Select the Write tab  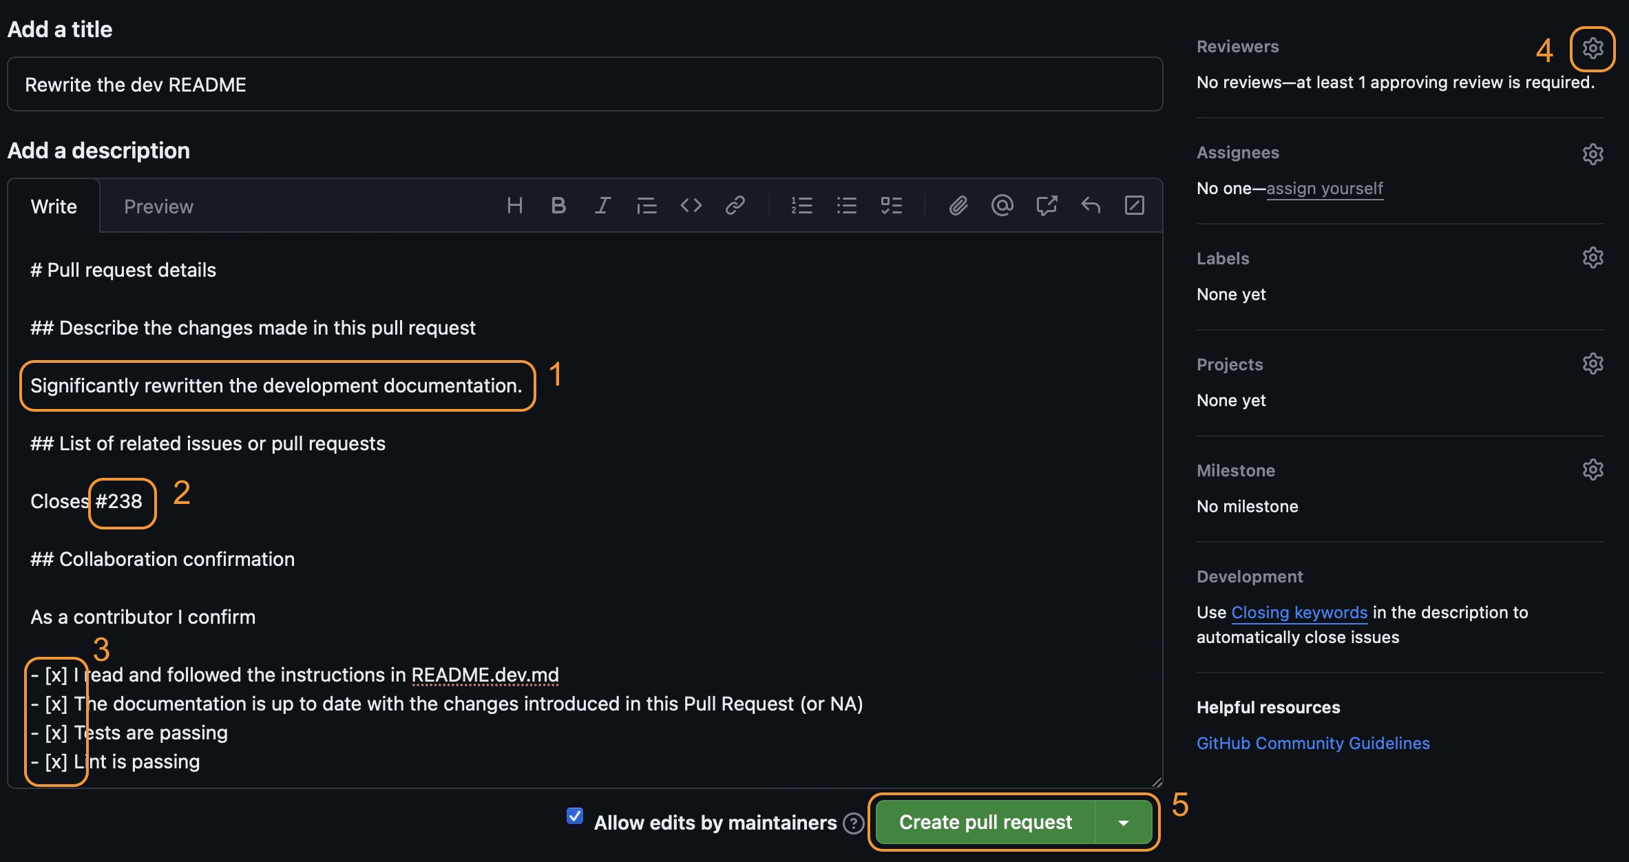pos(53,206)
